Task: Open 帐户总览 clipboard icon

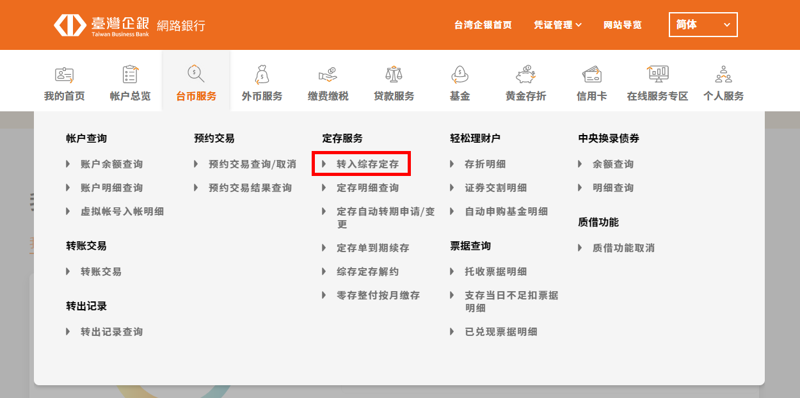Action: click(x=130, y=75)
